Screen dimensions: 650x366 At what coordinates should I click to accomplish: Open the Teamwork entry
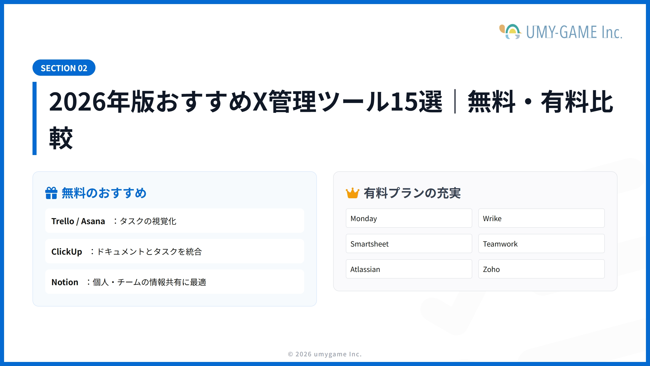click(x=541, y=243)
